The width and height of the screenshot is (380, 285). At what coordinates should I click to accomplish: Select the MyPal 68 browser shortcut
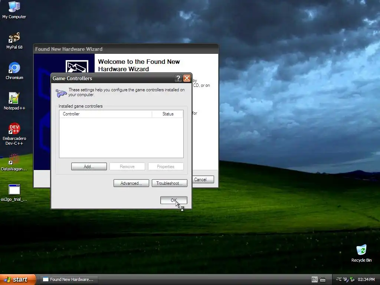tap(14, 41)
